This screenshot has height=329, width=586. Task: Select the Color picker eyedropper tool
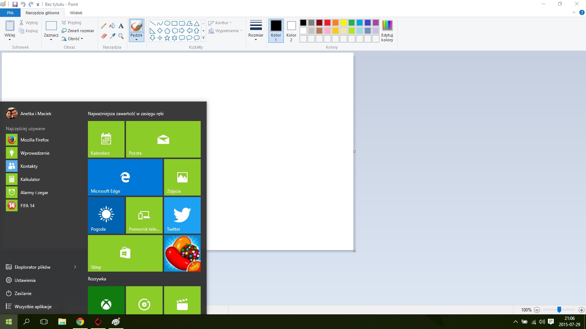click(x=112, y=36)
